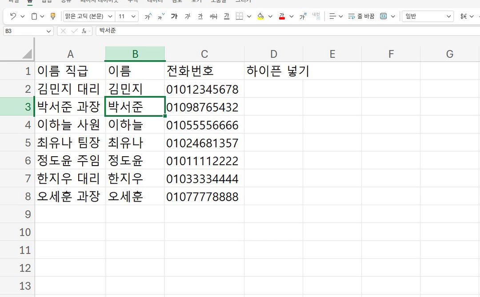Apply the red font color
This screenshot has width=480, height=297.
click(282, 16)
